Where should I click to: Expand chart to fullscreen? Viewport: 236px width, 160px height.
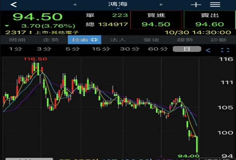click(x=225, y=50)
